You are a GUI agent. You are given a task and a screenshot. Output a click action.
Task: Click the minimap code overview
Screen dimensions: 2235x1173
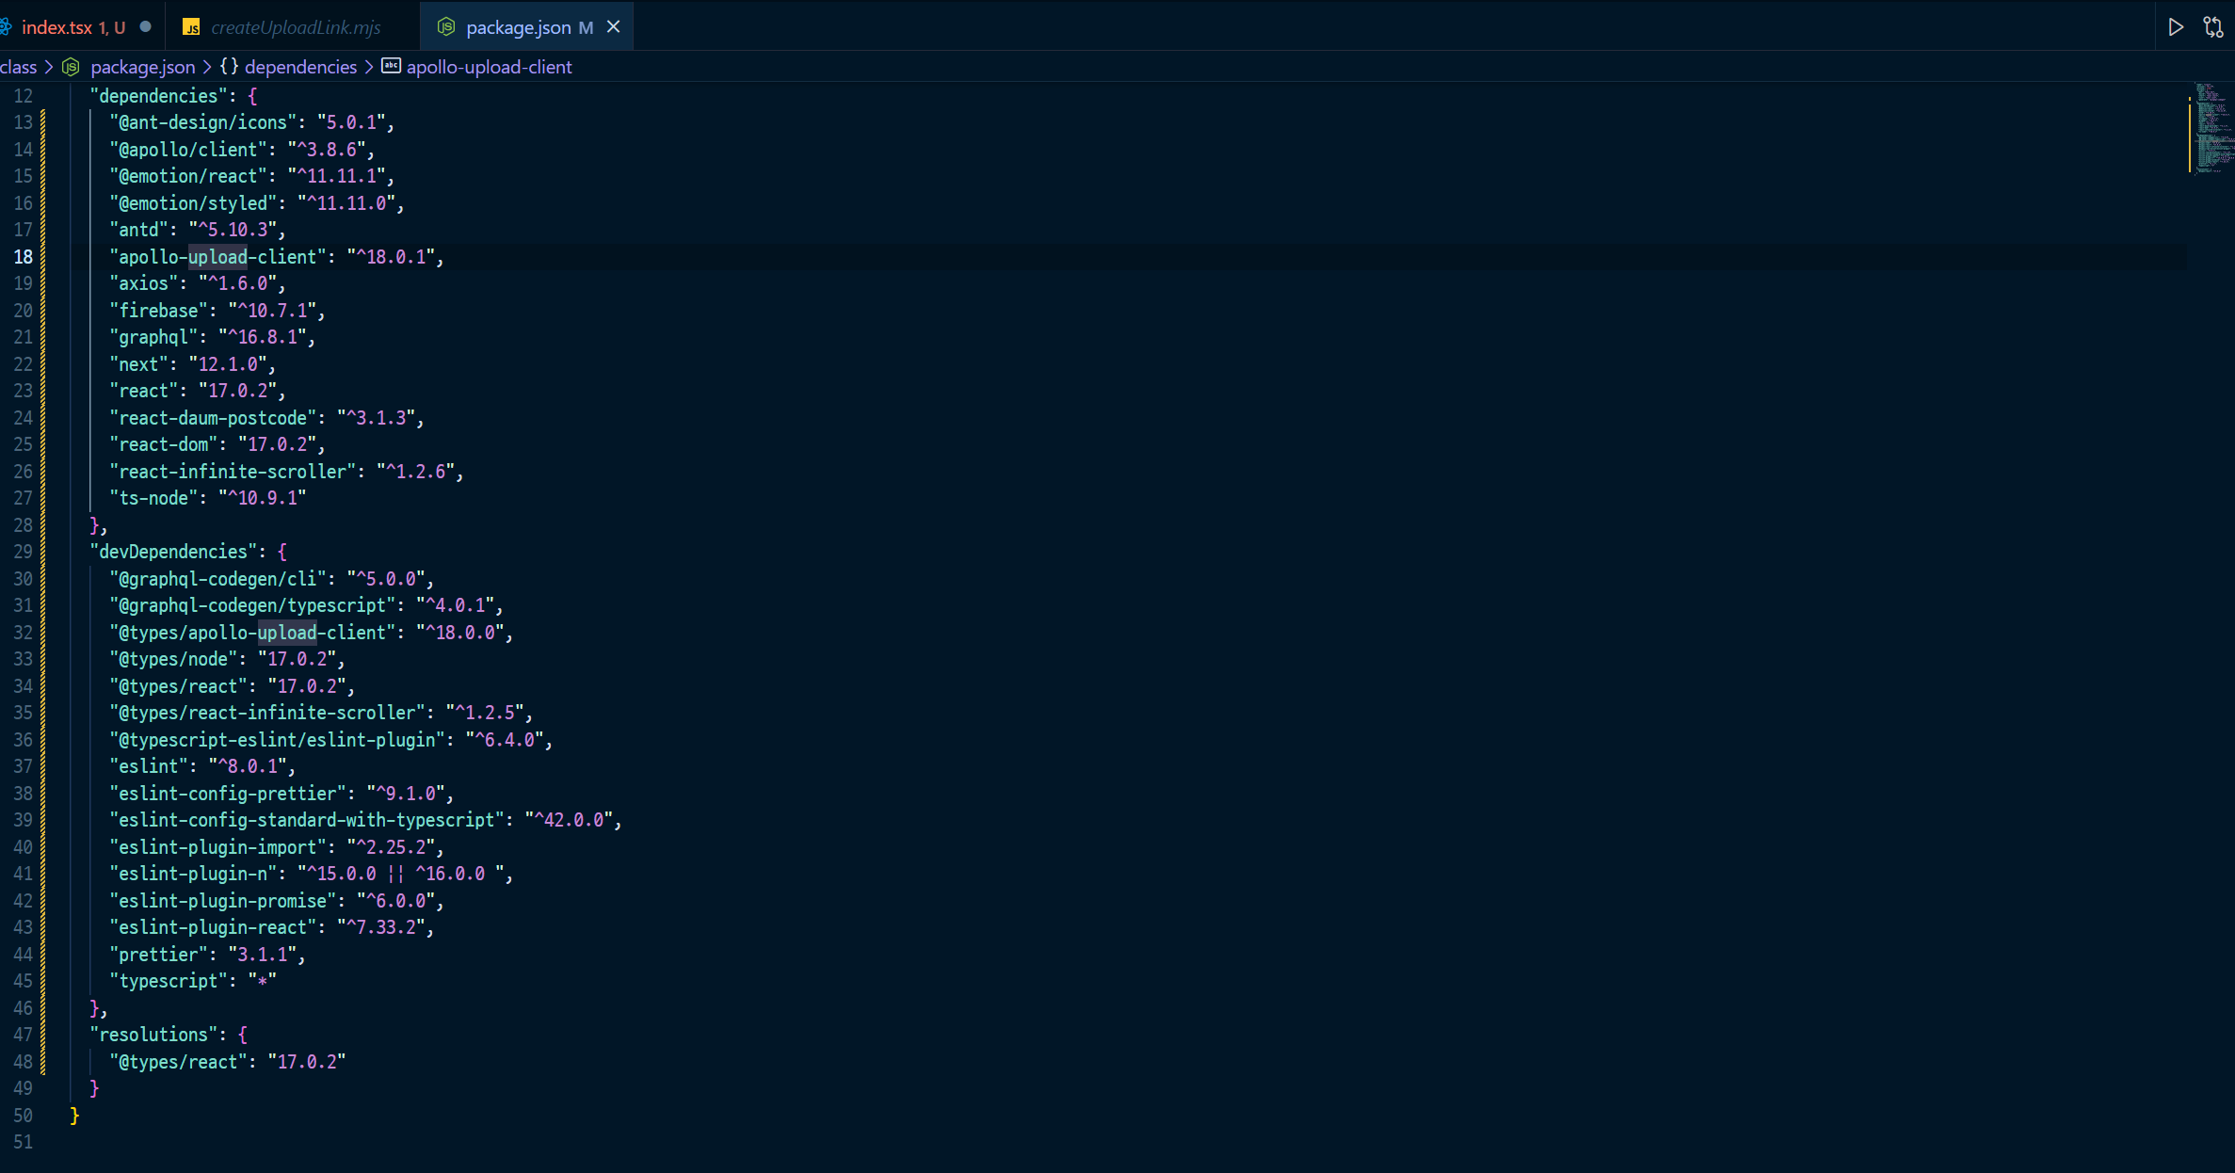(x=2212, y=129)
